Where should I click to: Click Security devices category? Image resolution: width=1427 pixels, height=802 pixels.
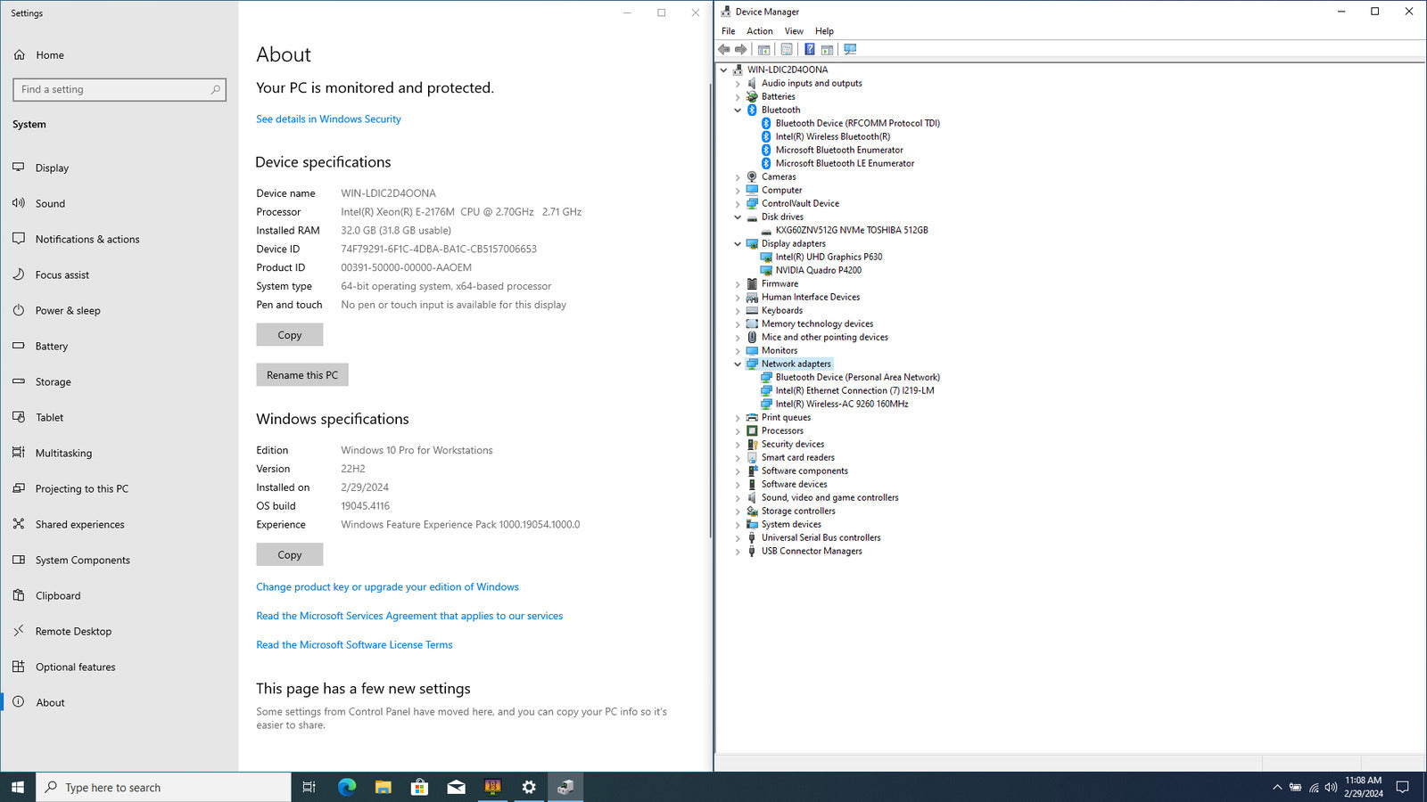click(793, 444)
